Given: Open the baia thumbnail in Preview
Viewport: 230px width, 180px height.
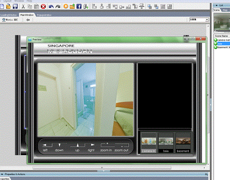Looking at the screenshot, I should (166, 143).
